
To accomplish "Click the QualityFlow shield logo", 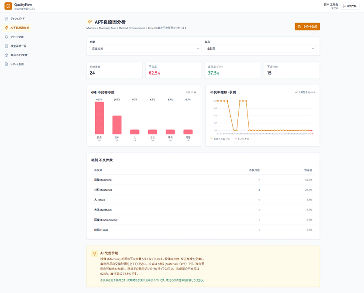I will pos(8,6).
